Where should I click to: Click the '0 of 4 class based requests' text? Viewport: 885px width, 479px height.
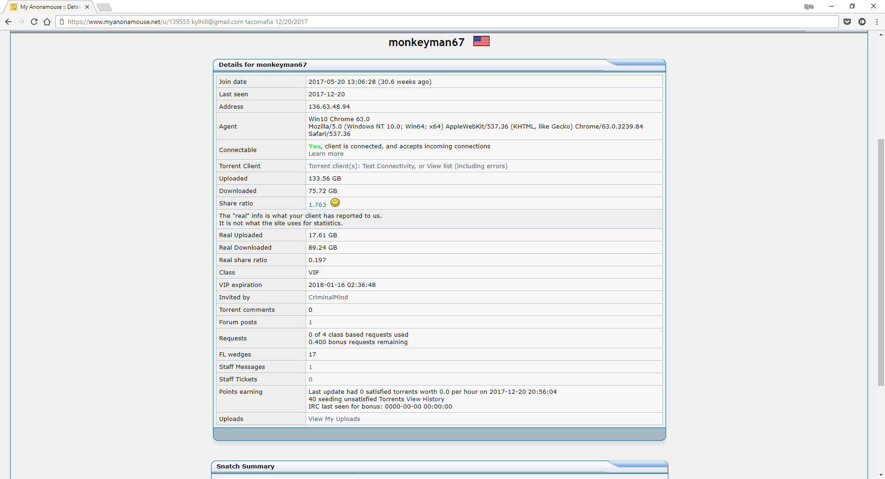358,335
